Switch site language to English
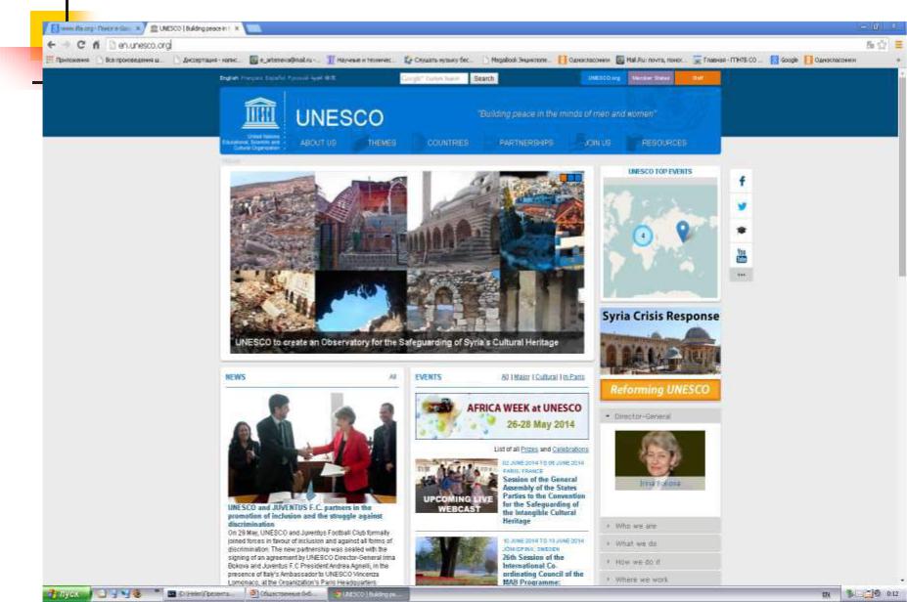Image resolution: width=907 pixels, height=602 pixels. (x=229, y=78)
